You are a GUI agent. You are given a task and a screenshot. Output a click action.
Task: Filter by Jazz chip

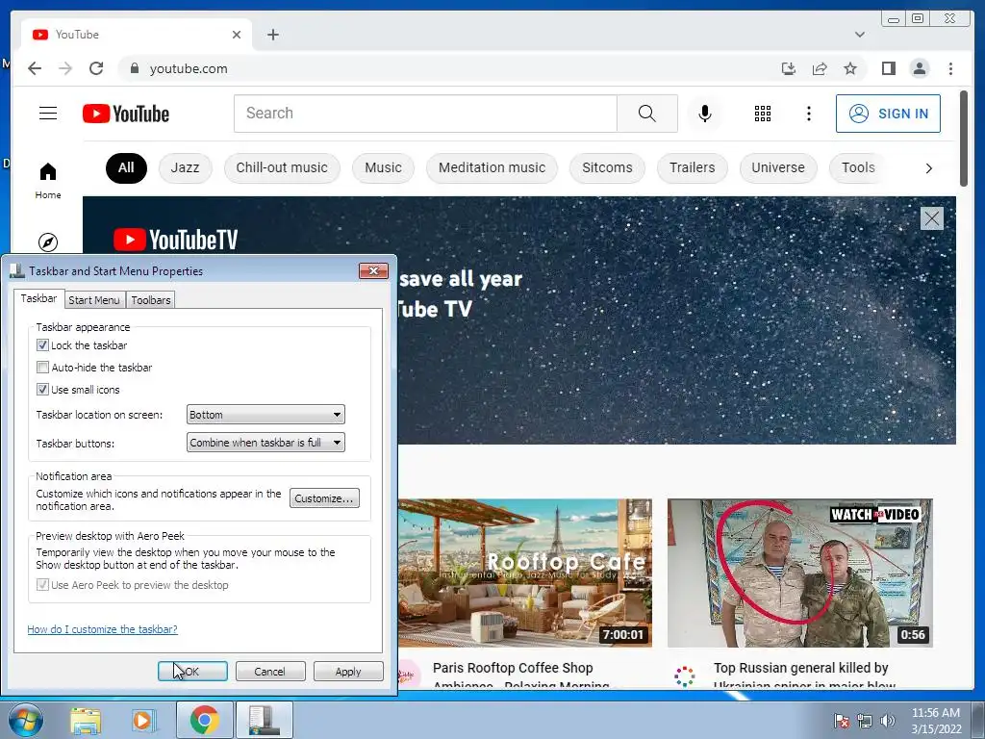coord(185,167)
